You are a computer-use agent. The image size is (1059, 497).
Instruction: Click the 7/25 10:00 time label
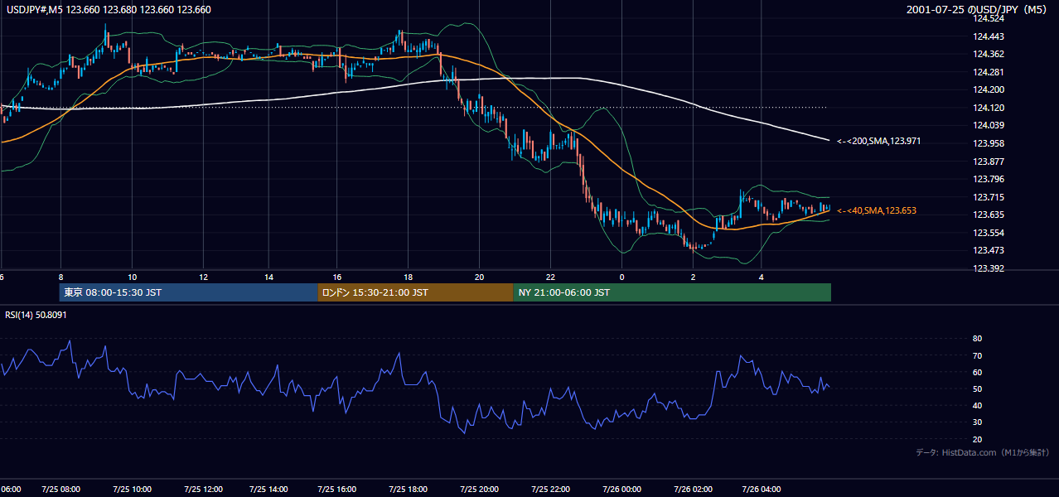[x=131, y=490]
